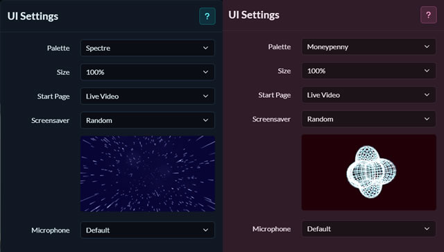Open the Spectre palette dropdown

(x=148, y=48)
